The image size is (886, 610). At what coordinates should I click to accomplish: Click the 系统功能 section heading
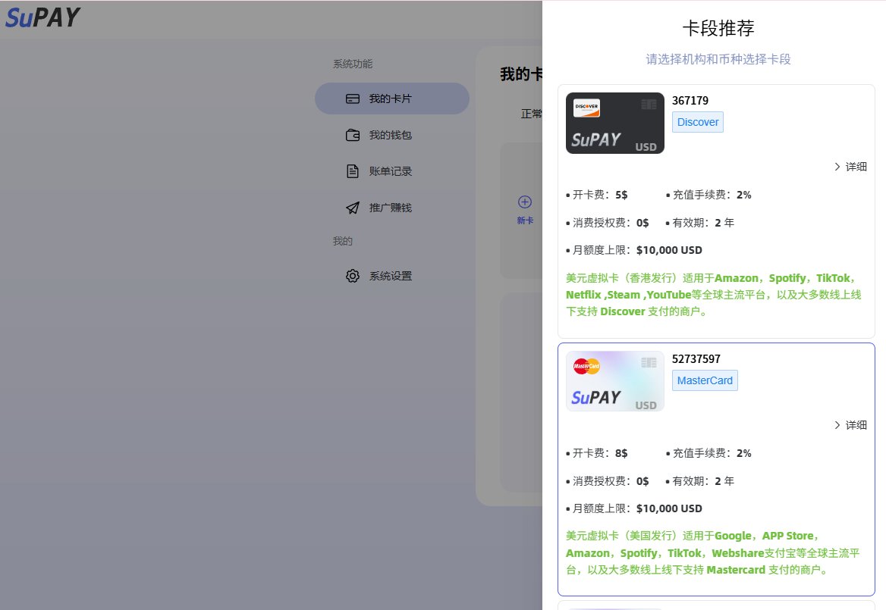tap(353, 64)
